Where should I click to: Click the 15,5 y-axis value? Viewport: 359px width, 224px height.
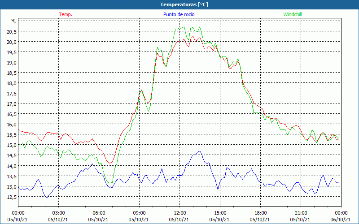click(x=12, y=135)
